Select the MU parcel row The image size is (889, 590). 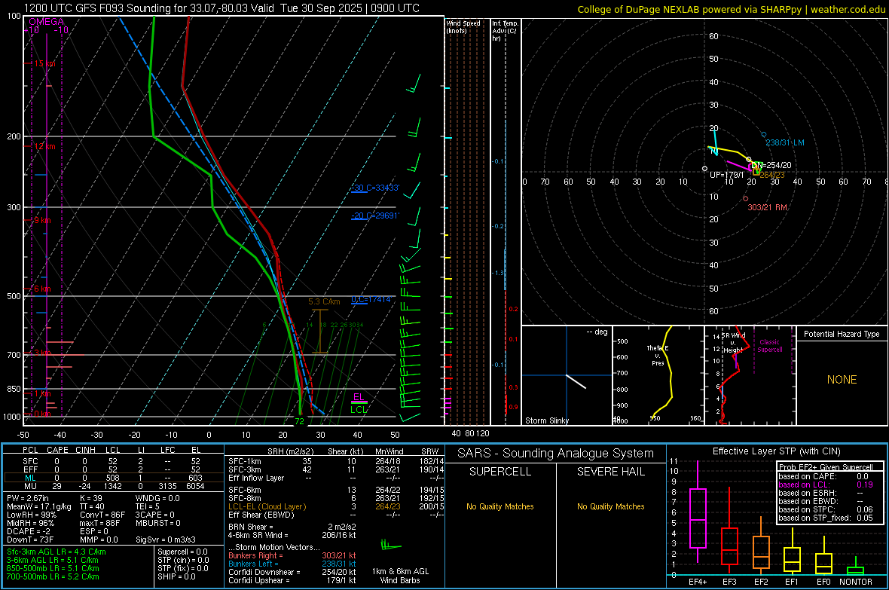pos(113,485)
